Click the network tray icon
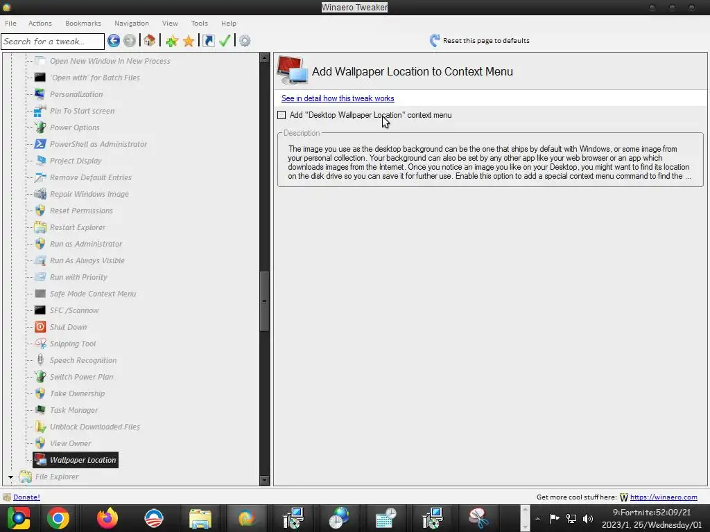This screenshot has width=710, height=532. point(571,519)
